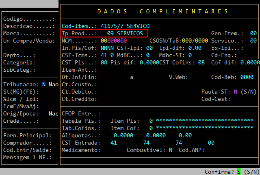Click the Un Compra/Venda label
The image size is (260, 175).
click(x=29, y=41)
